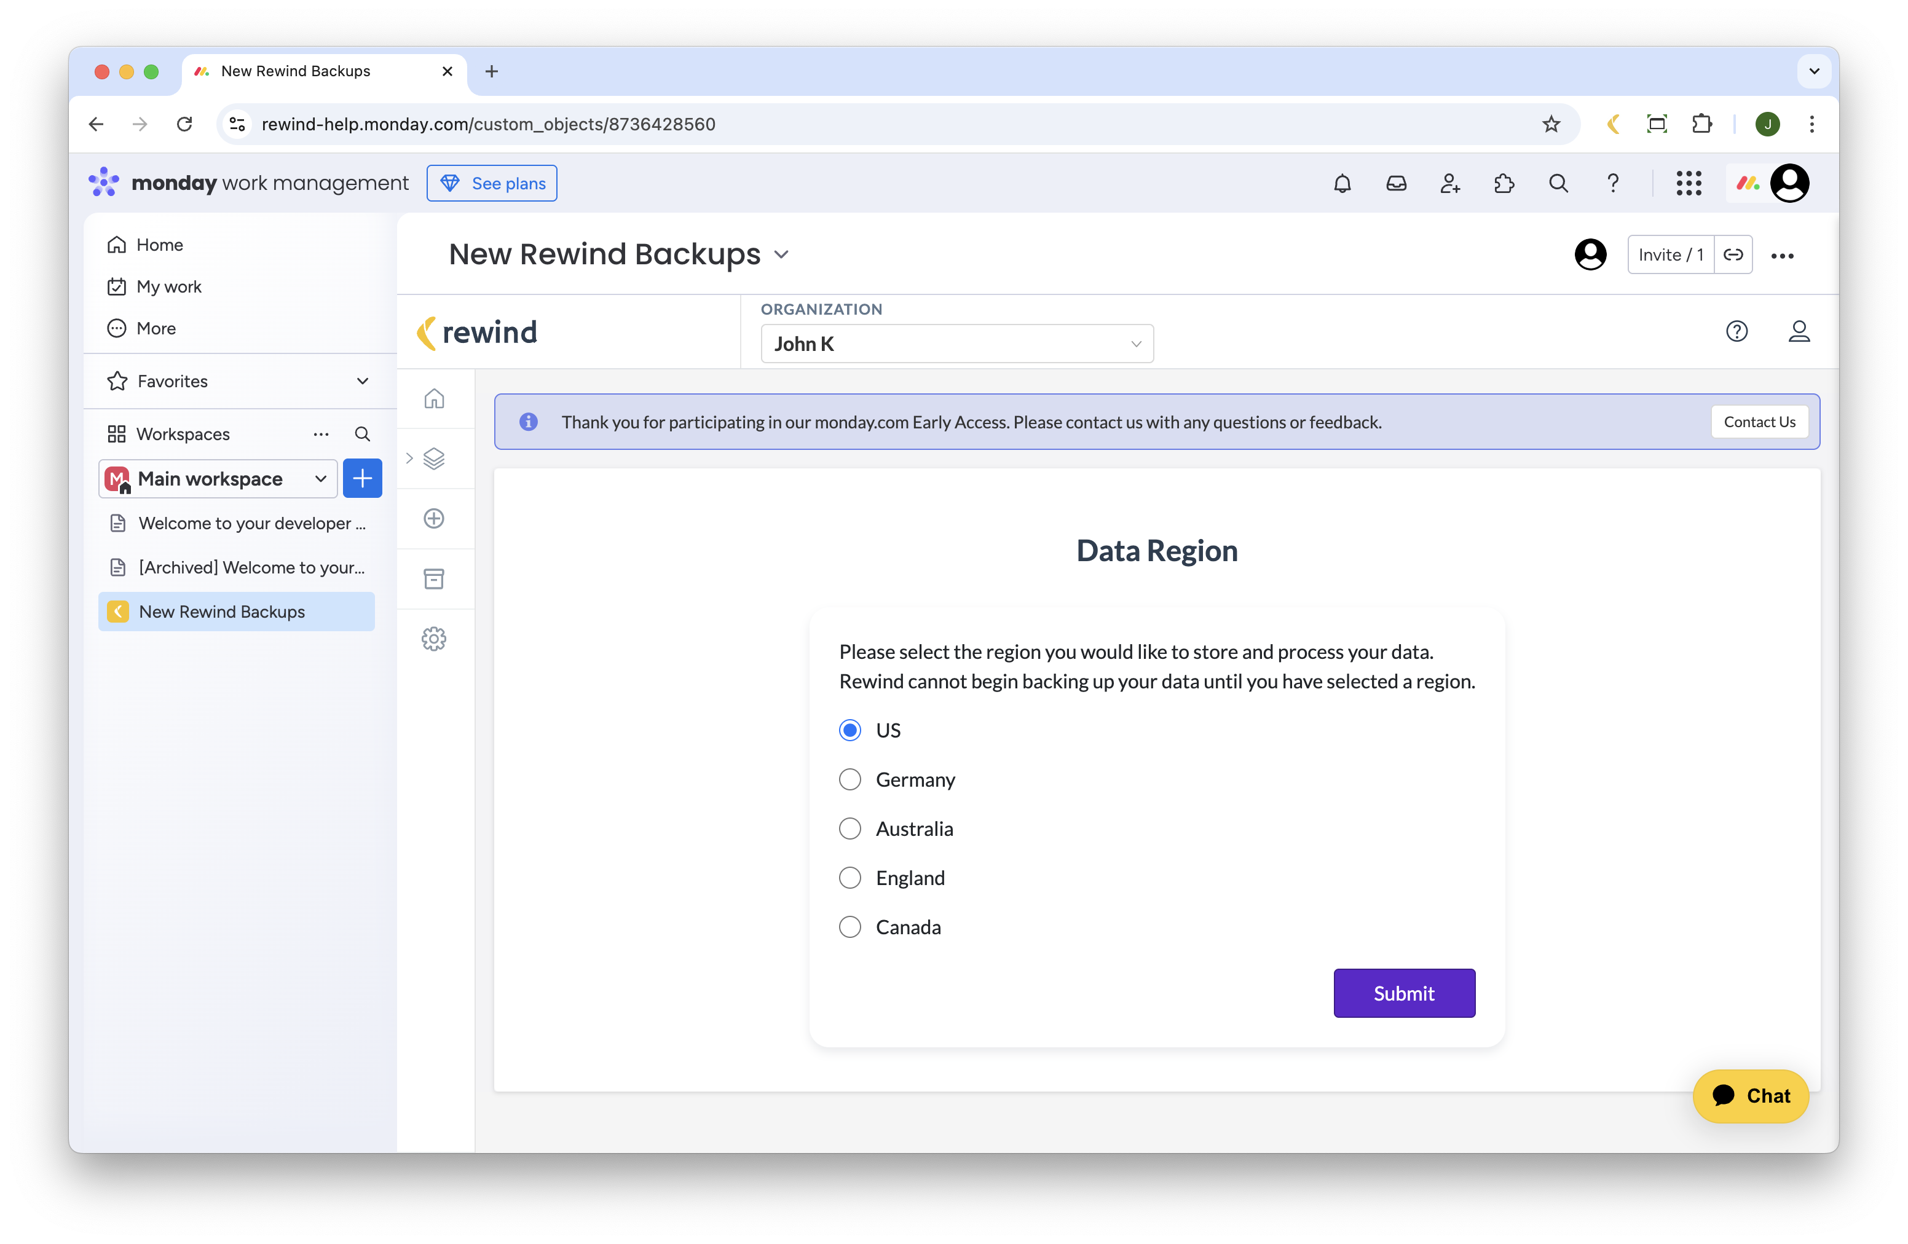This screenshot has height=1244, width=1908.
Task: Click the Invite / 1 button
Action: 1671,255
